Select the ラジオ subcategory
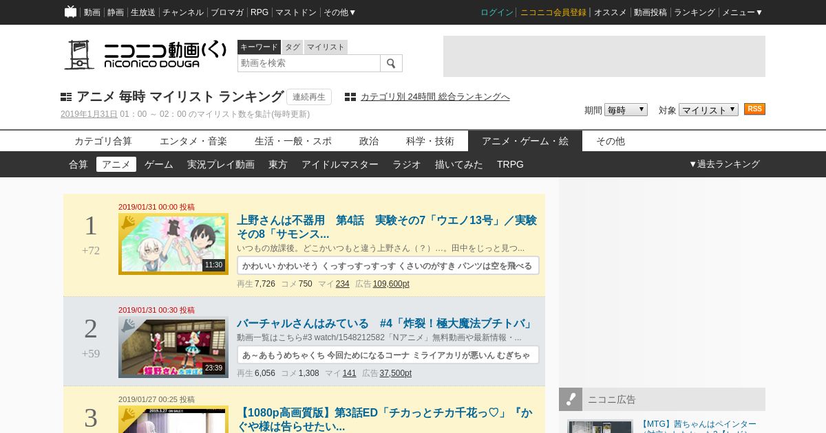826x433 pixels. tap(407, 164)
